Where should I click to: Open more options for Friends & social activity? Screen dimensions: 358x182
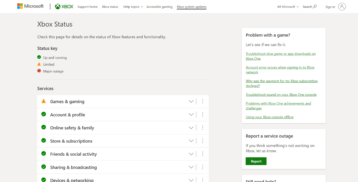click(x=203, y=154)
